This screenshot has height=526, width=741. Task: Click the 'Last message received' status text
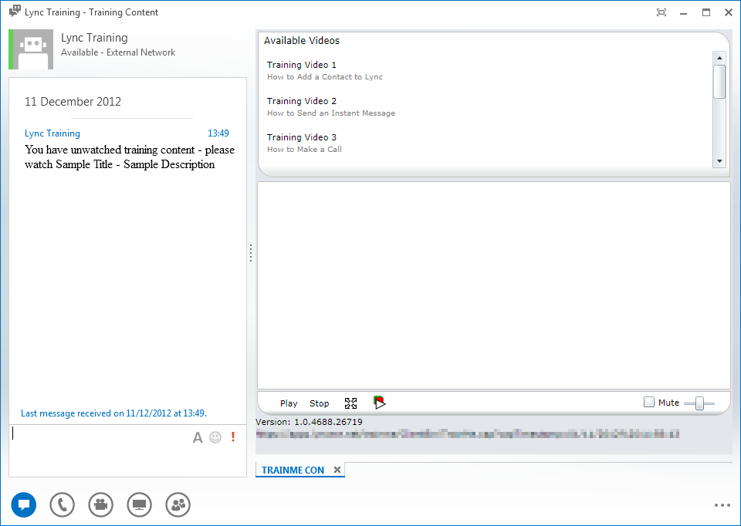pos(114,413)
